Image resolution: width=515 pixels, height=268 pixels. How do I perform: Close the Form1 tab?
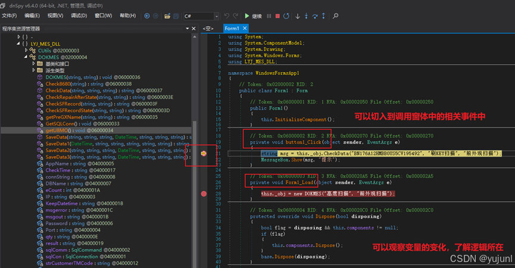click(245, 29)
